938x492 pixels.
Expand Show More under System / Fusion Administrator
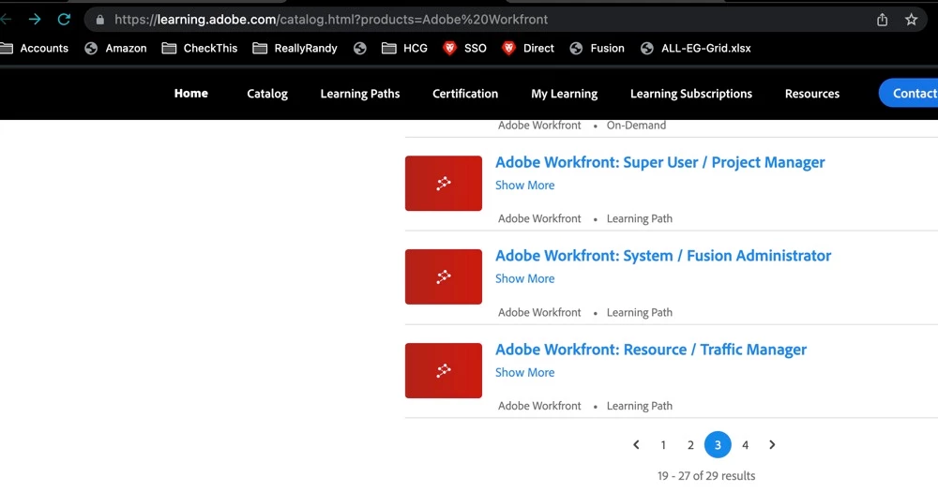coord(524,278)
